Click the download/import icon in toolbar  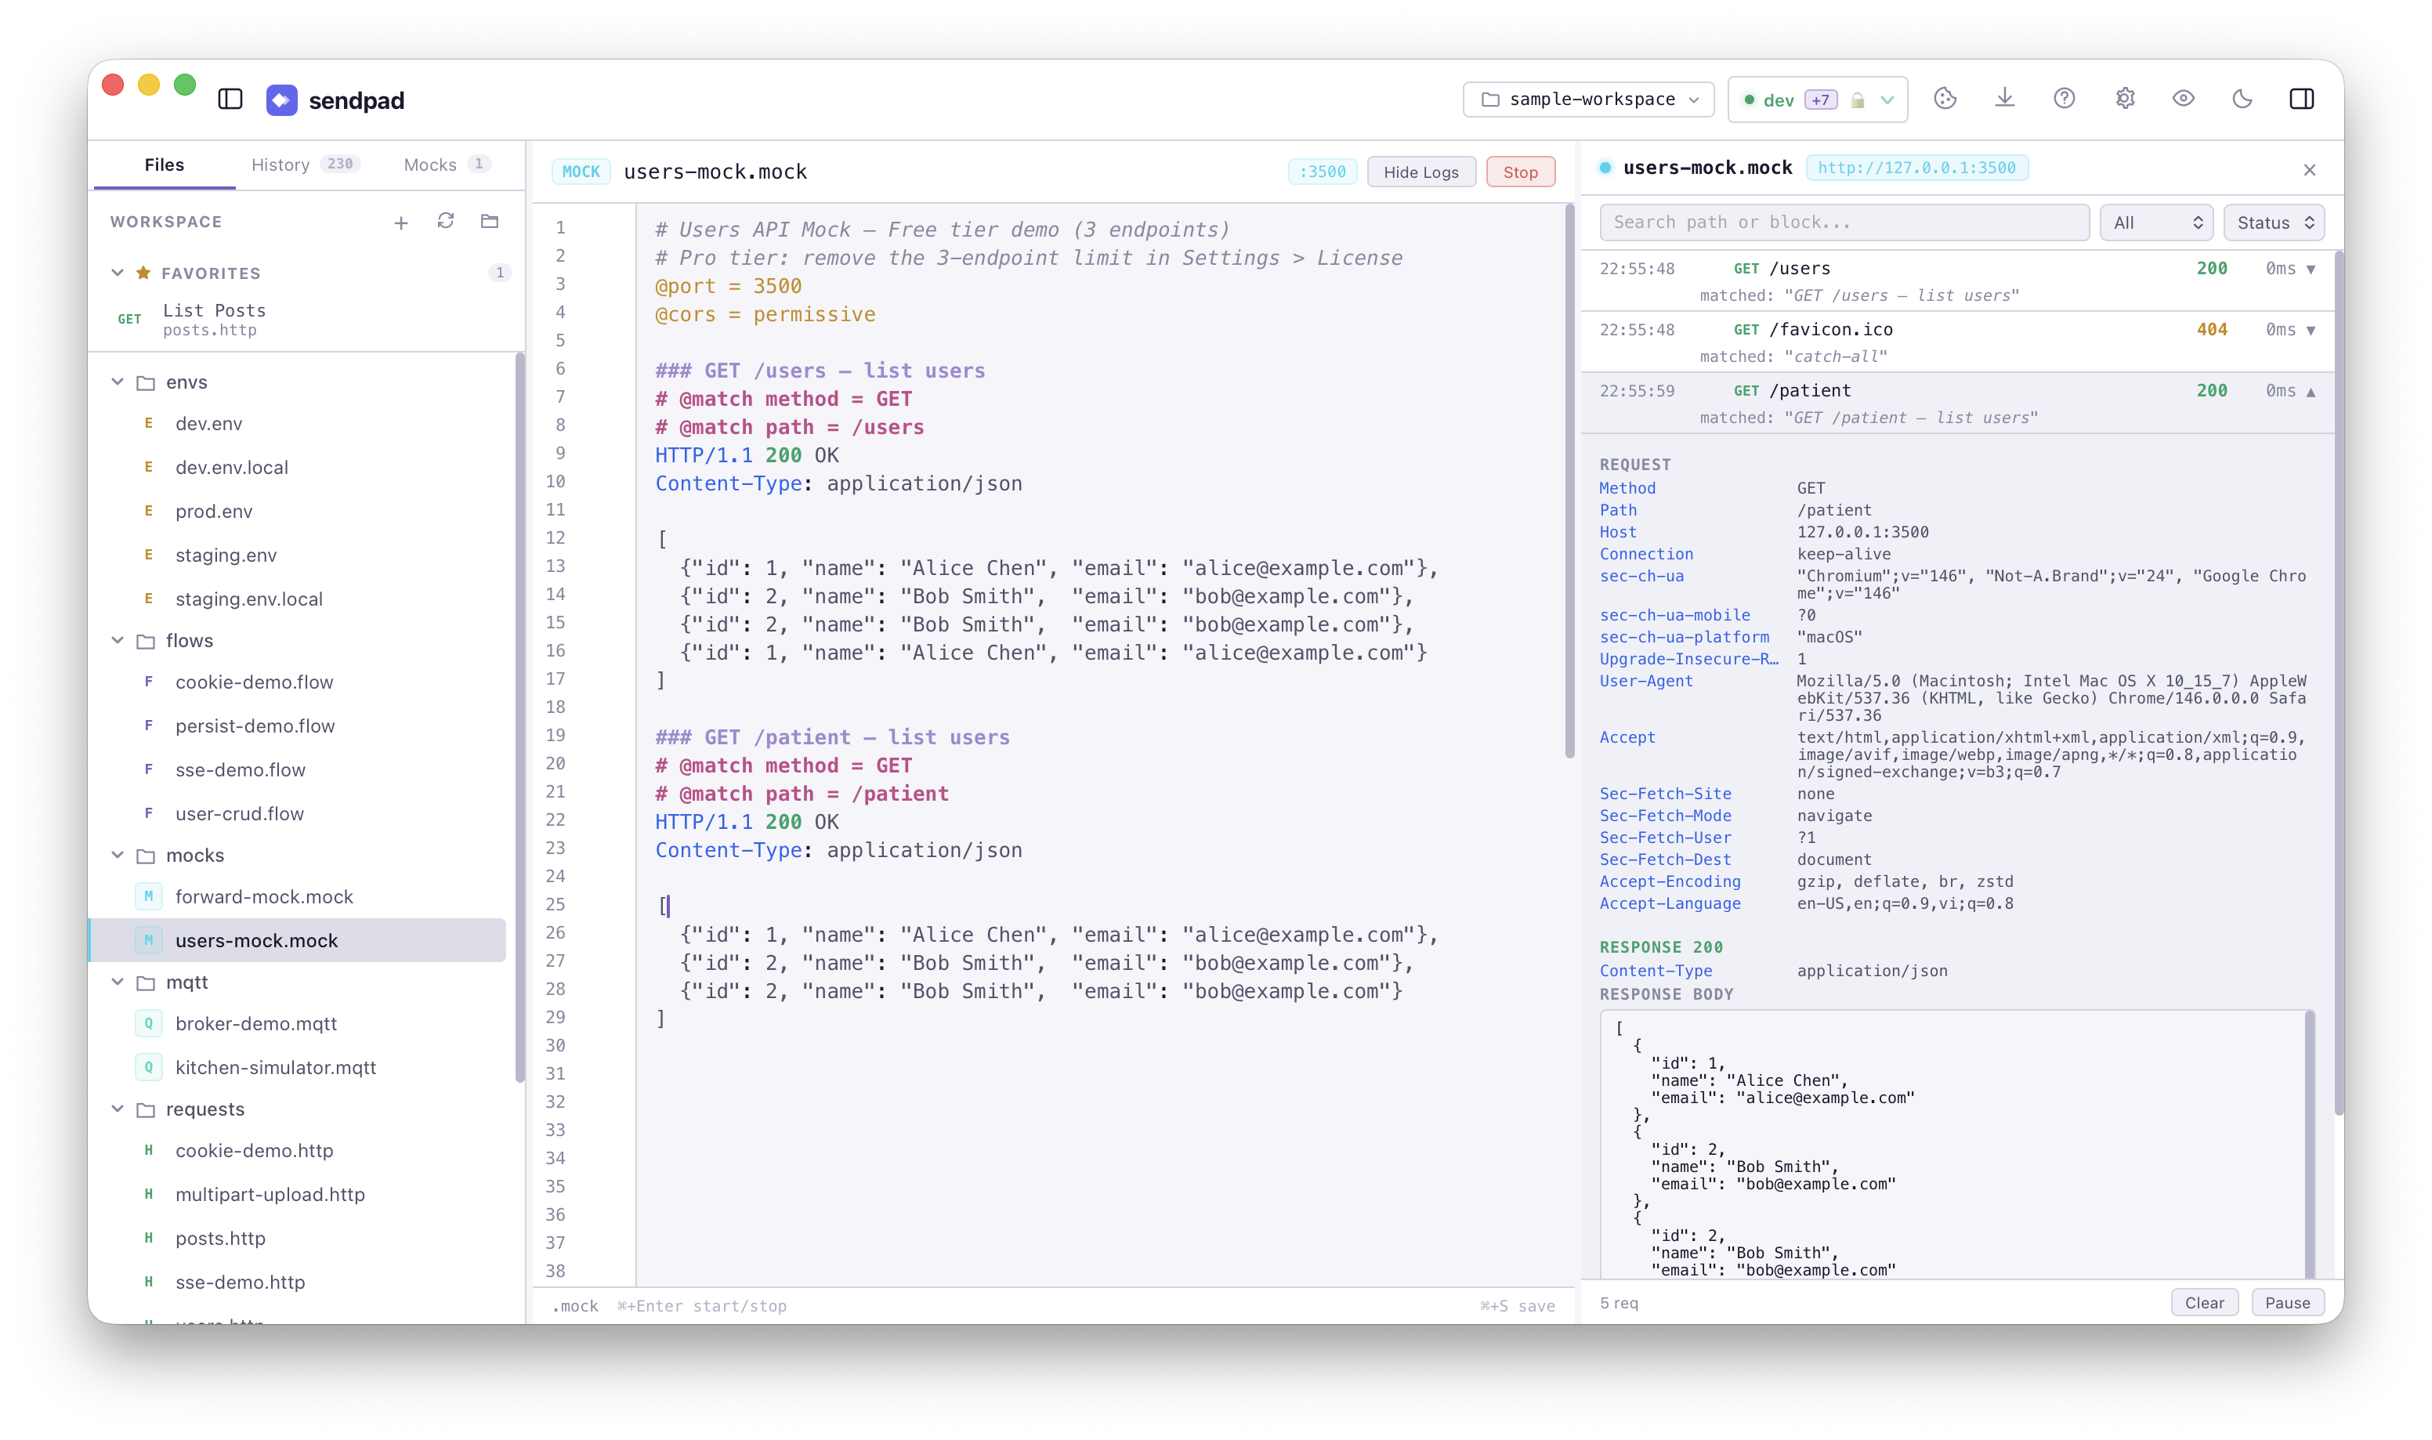click(2004, 99)
